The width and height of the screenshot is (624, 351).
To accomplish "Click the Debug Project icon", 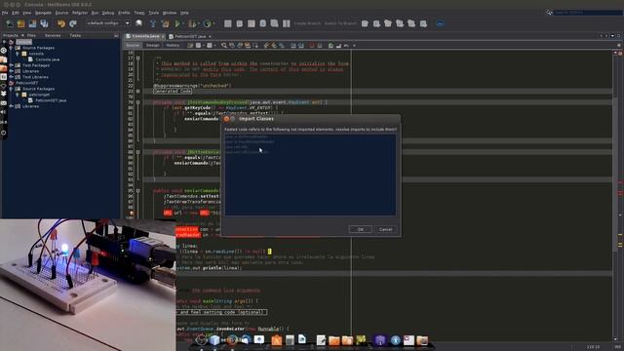I will tap(192, 23).
